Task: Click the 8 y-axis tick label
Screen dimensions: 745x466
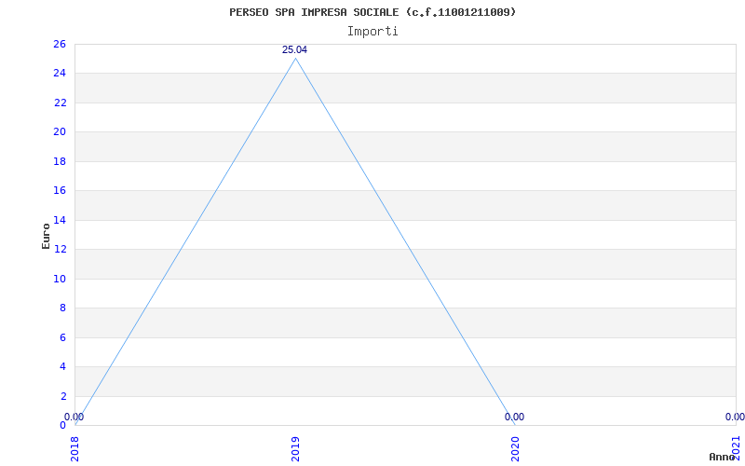Action: click(62, 308)
